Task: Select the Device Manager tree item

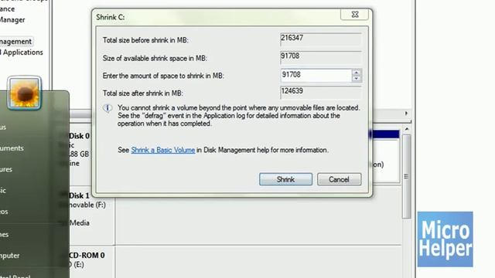Action: point(12,20)
